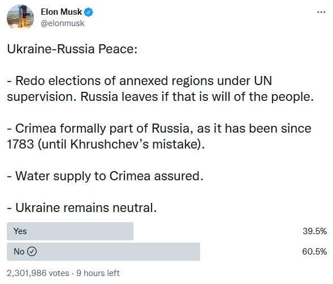
Task: Click the Yes label in the poll
Action: pyautogui.click(x=20, y=231)
